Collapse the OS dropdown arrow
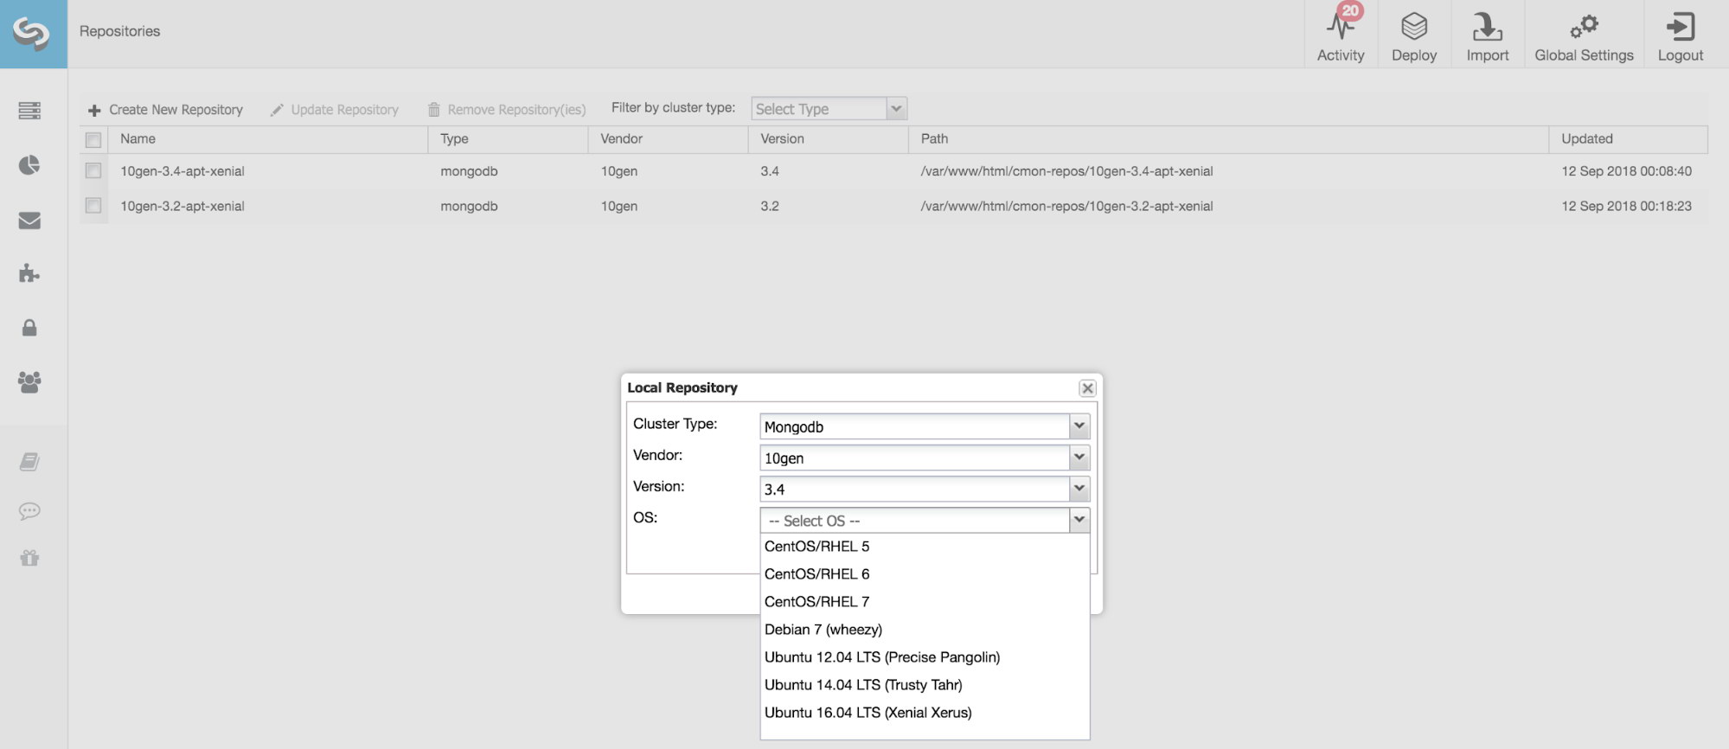Screen dimensions: 1729x749 click(1079, 520)
